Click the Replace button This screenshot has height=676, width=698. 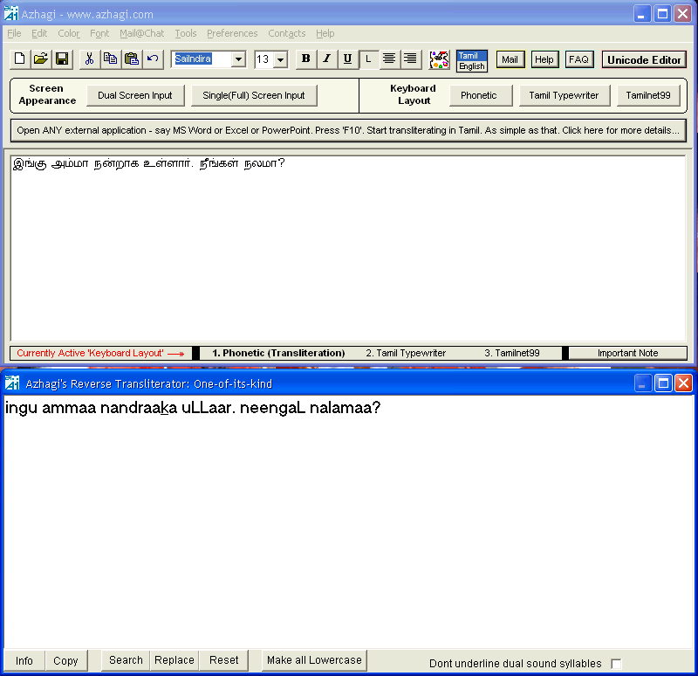[174, 660]
